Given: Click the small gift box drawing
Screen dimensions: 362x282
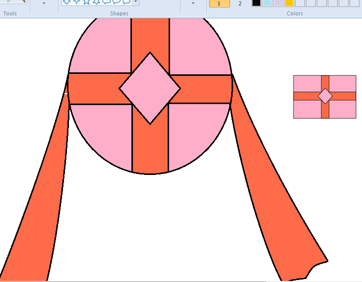Looking at the screenshot, I should coord(324,97).
